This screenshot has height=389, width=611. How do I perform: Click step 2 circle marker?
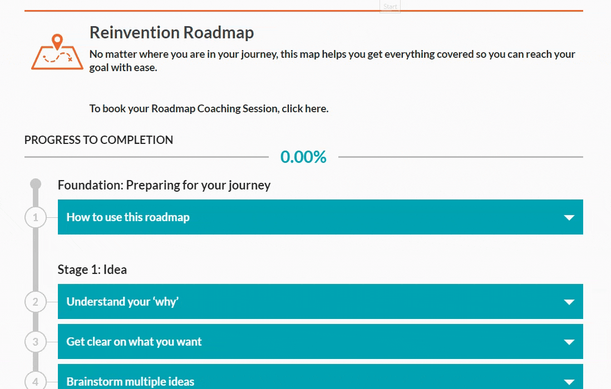[36, 302]
